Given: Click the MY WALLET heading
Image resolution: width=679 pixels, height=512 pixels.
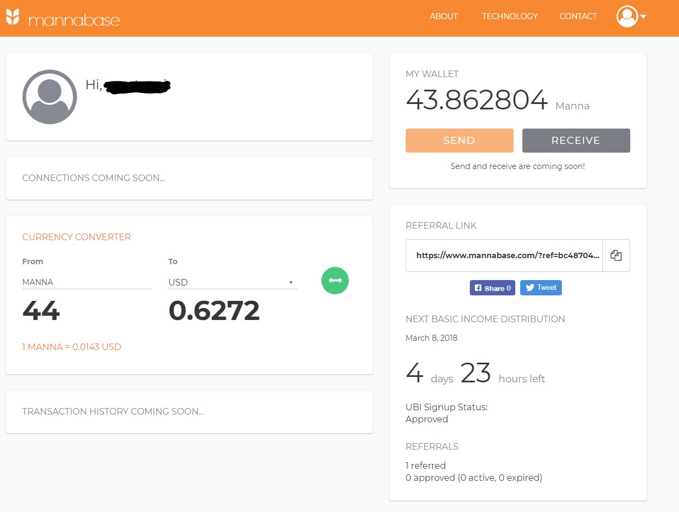Looking at the screenshot, I should point(432,74).
